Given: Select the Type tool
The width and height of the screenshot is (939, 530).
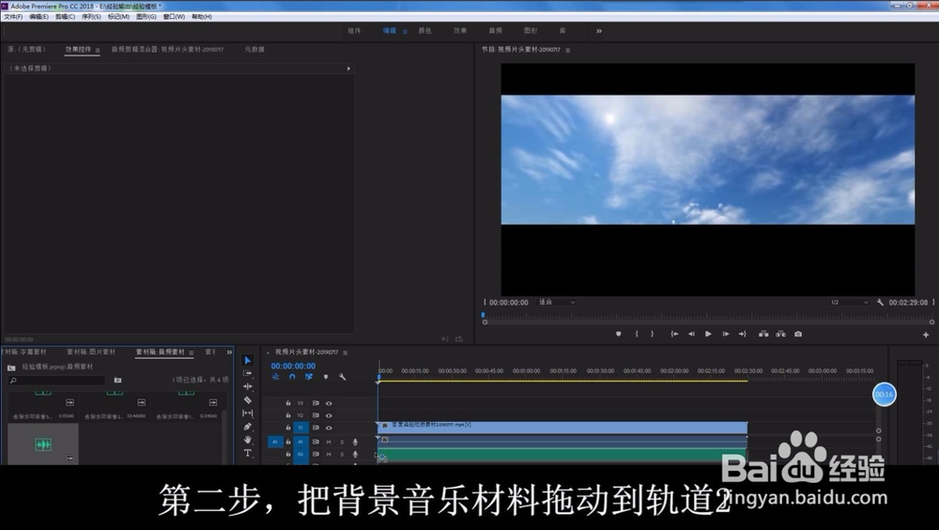Looking at the screenshot, I should (247, 453).
